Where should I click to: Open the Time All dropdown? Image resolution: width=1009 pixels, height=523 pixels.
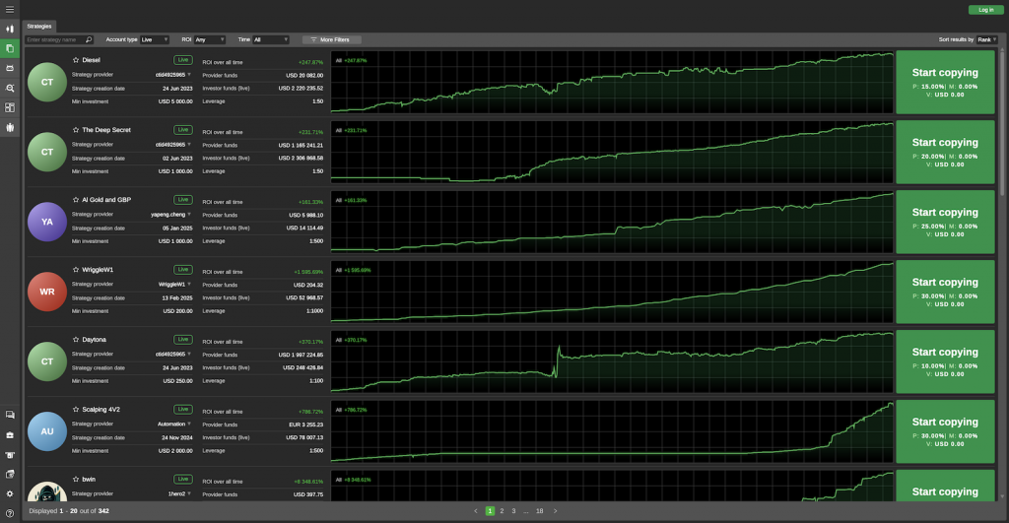(271, 39)
